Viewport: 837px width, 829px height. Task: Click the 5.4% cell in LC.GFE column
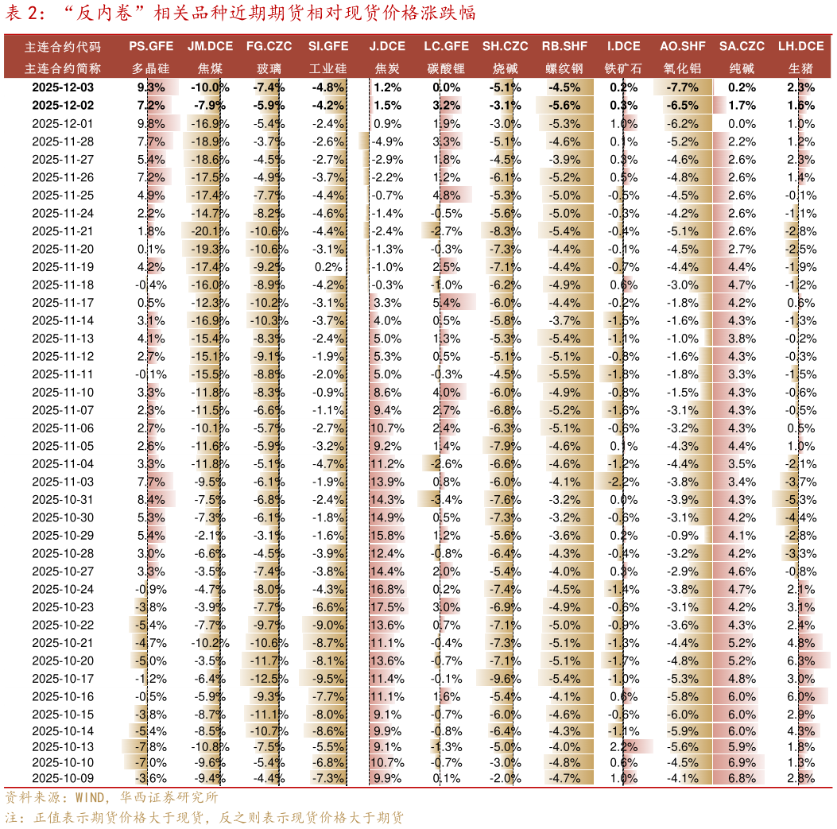point(447,302)
